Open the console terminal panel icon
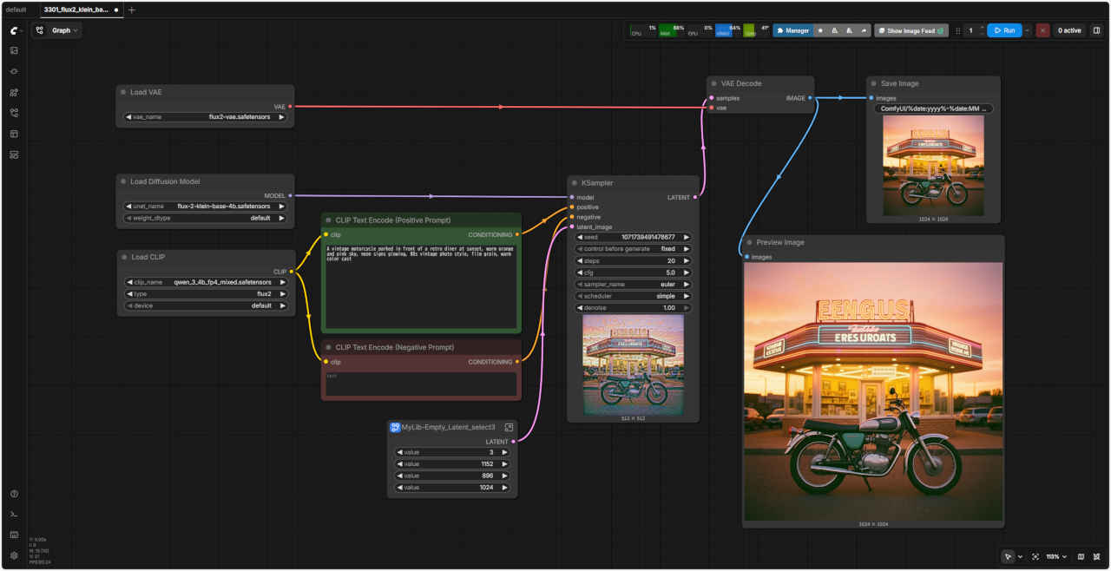1111x571 pixels. point(14,514)
